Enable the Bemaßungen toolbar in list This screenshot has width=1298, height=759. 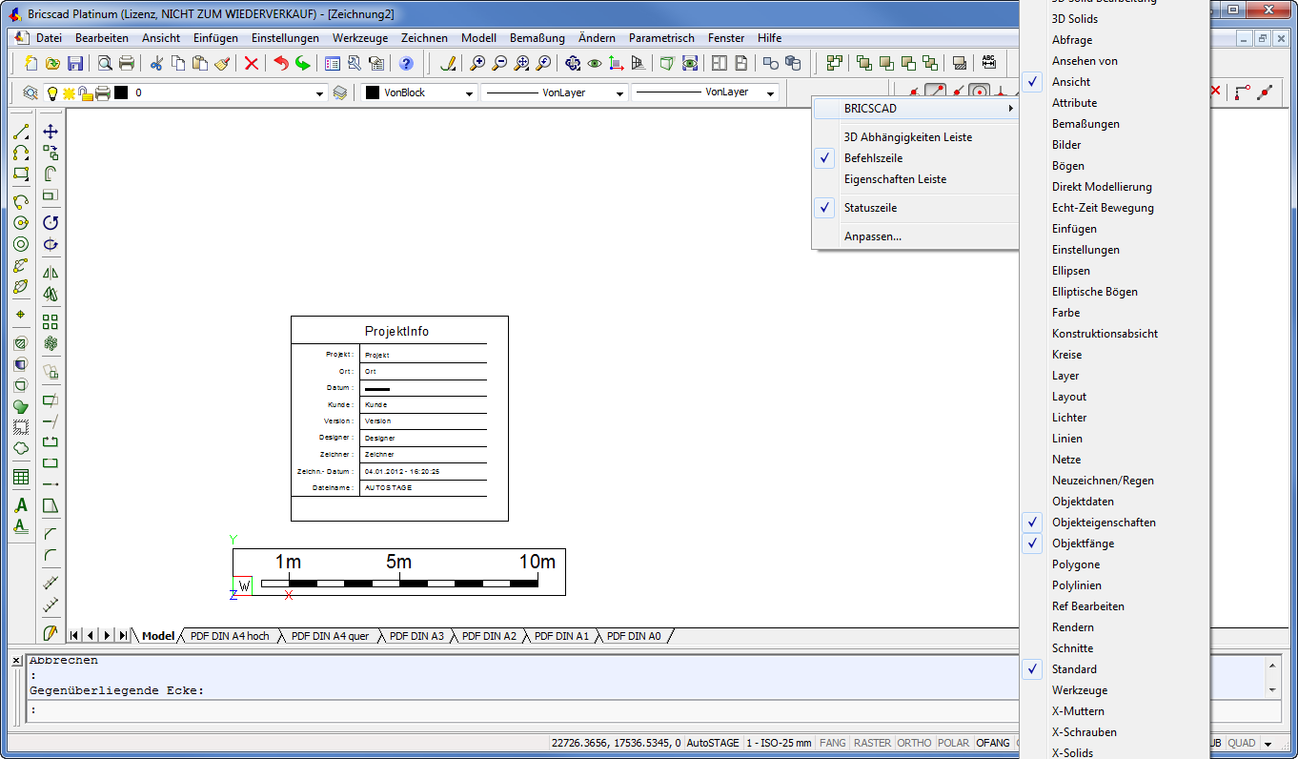coord(1085,124)
